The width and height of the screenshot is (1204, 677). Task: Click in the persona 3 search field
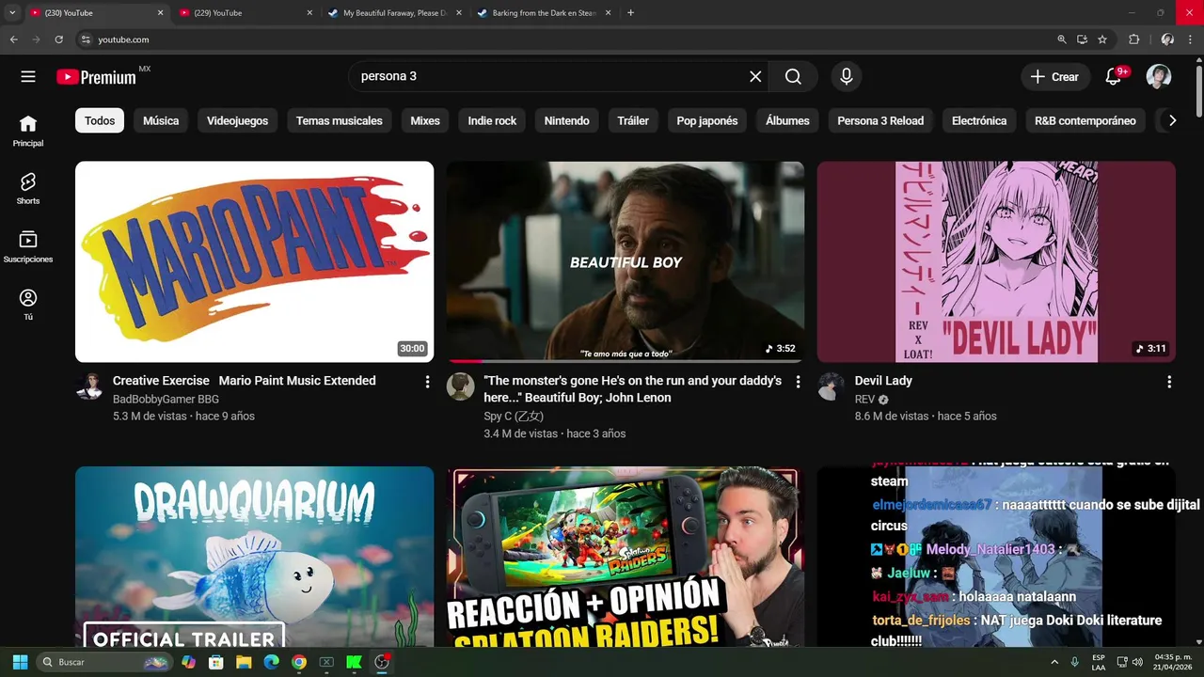pos(550,77)
